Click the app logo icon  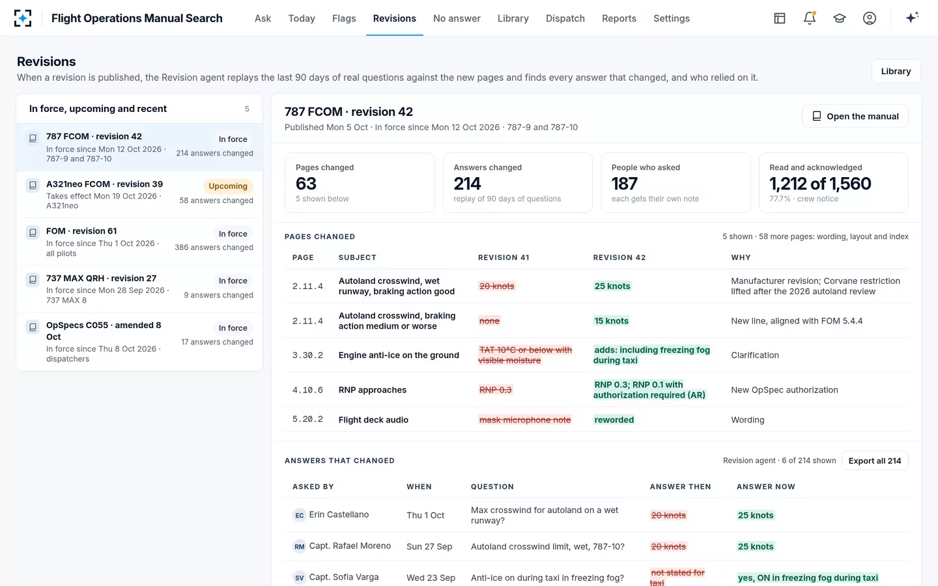[x=23, y=18]
